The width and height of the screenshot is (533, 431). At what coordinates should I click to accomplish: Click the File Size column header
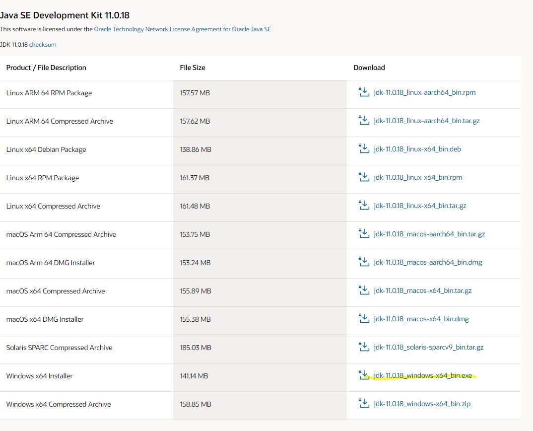tap(193, 68)
